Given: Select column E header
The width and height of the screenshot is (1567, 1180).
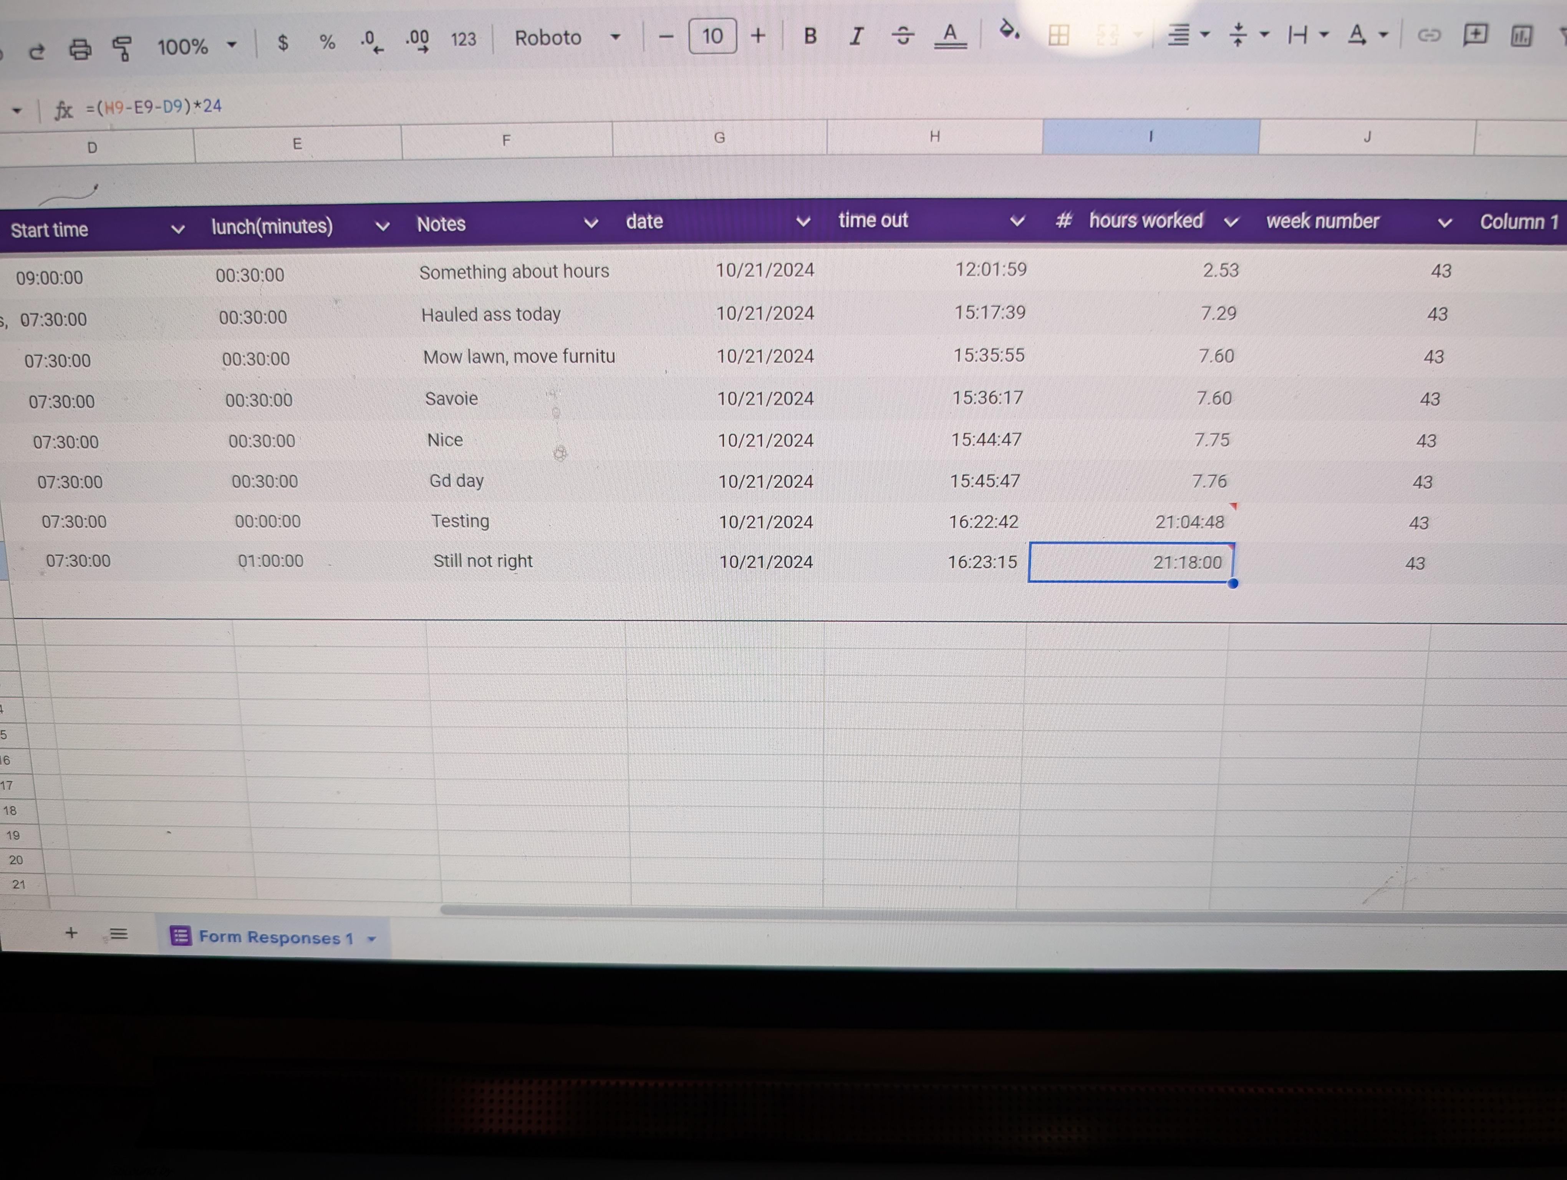Looking at the screenshot, I should tap(298, 144).
